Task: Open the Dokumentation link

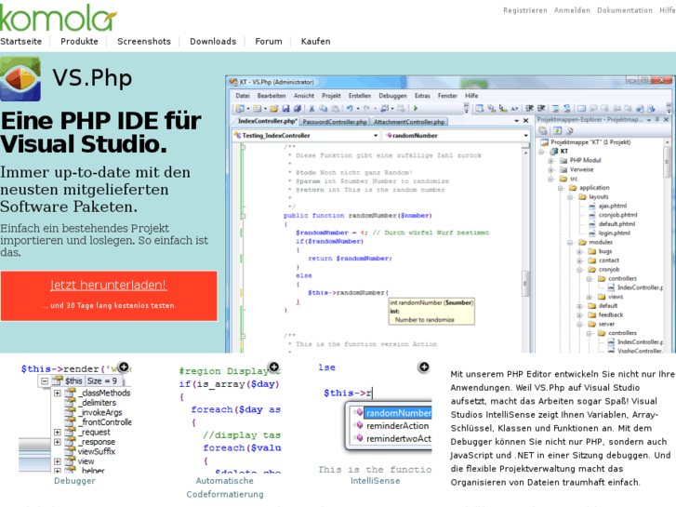Action: (625, 10)
